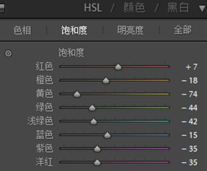
Task: Click the red saturation value field showing +7
Action: (191, 67)
